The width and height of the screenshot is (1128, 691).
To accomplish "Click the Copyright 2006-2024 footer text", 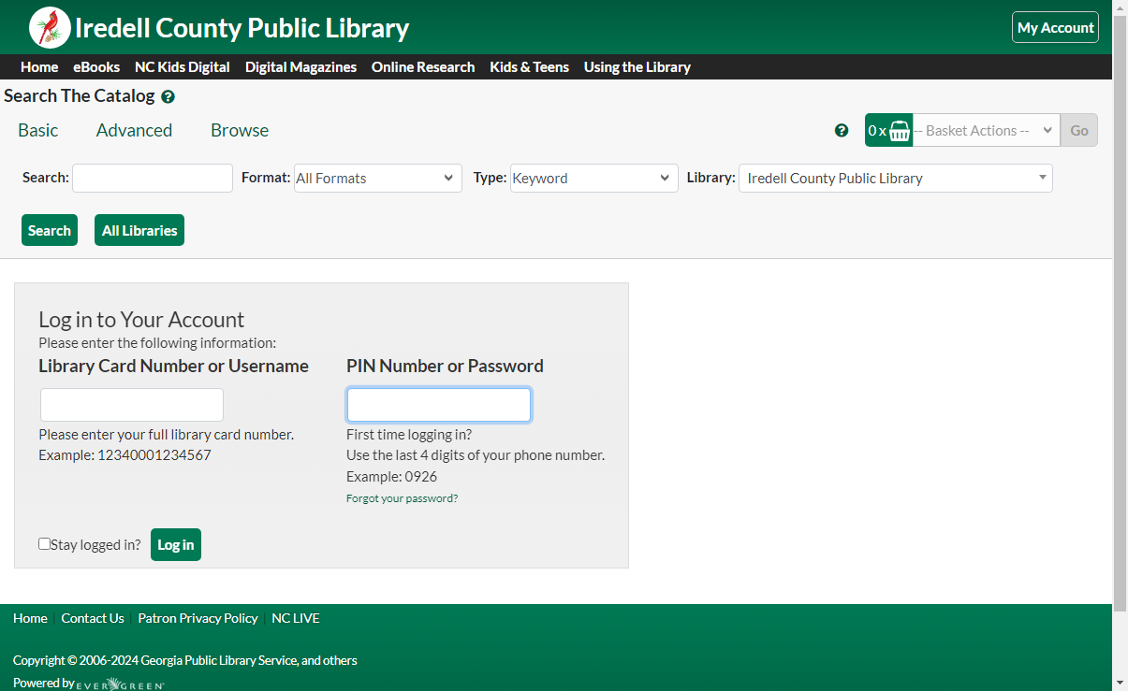I will (x=185, y=660).
